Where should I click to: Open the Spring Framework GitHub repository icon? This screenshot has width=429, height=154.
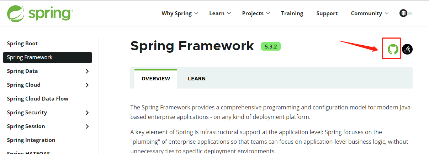pyautogui.click(x=393, y=49)
